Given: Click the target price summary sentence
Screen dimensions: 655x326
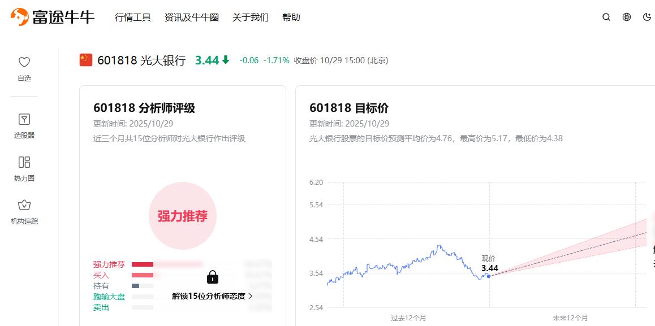Looking at the screenshot, I should point(436,138).
